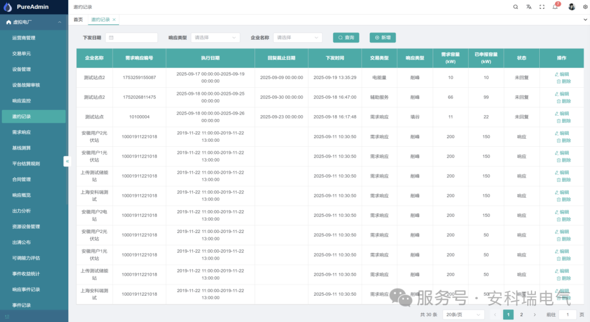Open the 响应类型 dropdown

tap(216, 37)
